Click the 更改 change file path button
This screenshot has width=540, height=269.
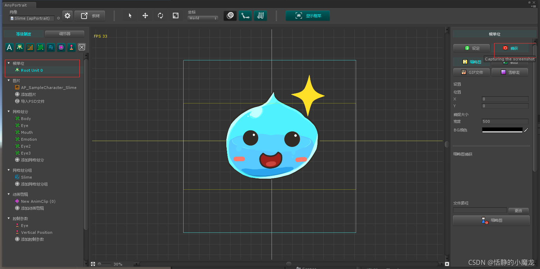518,210
